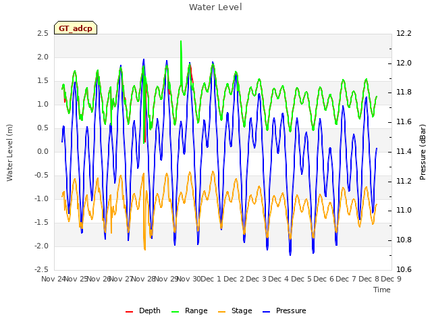Click the -1.0 left axis tick

tap(41, 199)
